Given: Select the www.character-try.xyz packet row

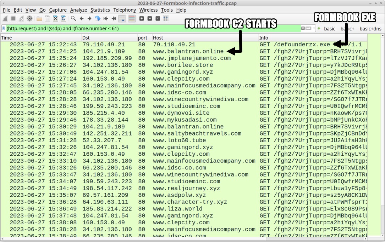Looking at the screenshot, I should pos(184,202).
